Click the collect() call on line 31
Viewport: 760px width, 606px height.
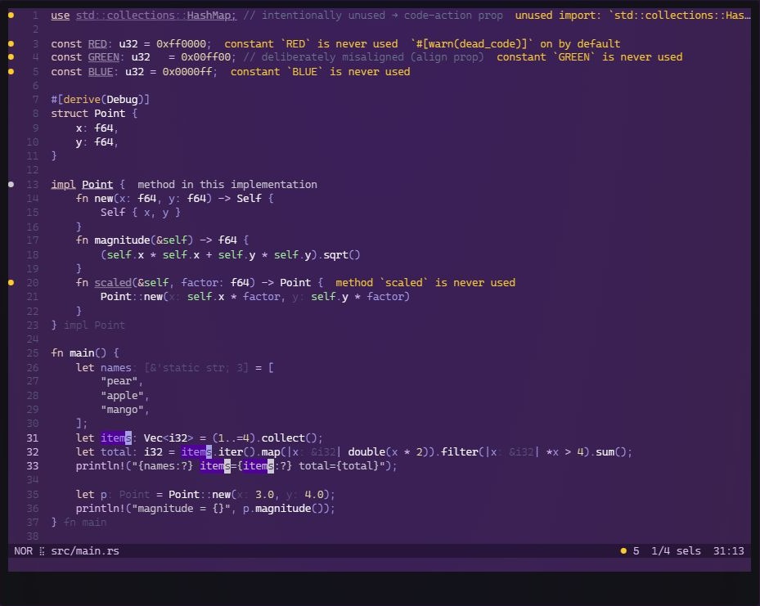pos(290,438)
